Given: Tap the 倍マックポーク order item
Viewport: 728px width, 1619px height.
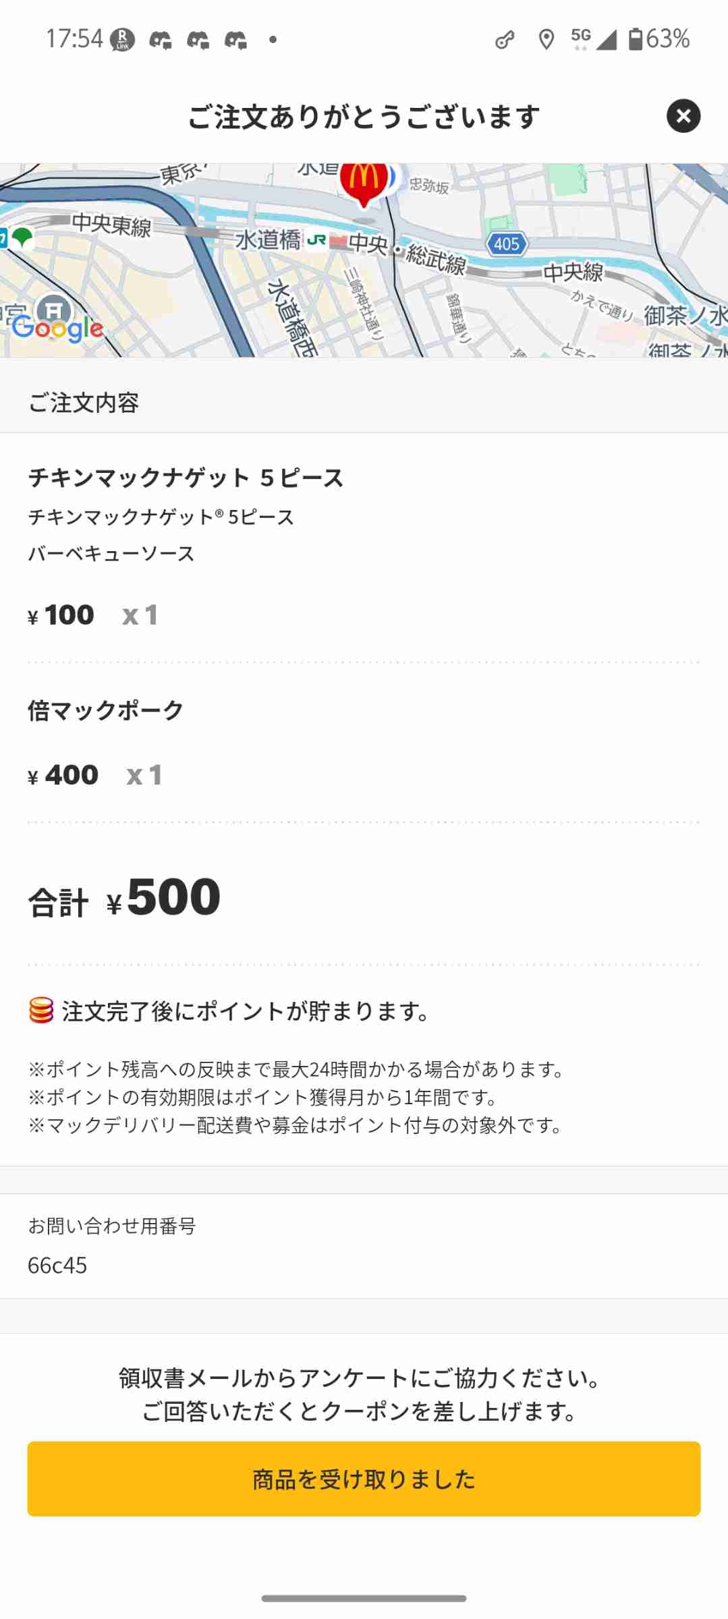Looking at the screenshot, I should (x=105, y=710).
